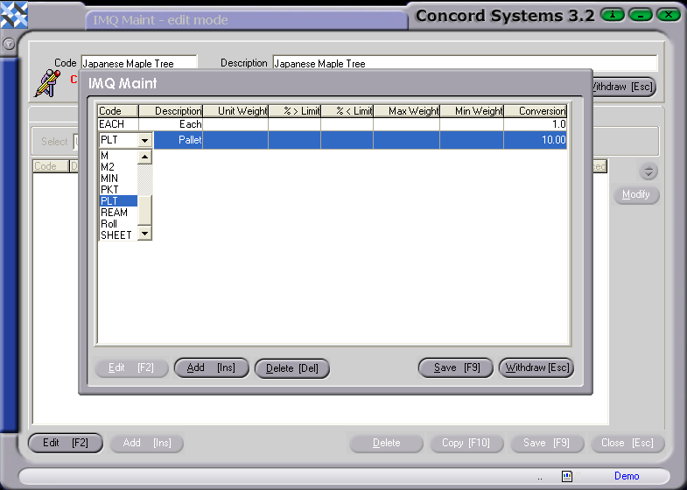The width and height of the screenshot is (687, 490).
Task: Click the status bar chart icon
Action: click(x=567, y=476)
